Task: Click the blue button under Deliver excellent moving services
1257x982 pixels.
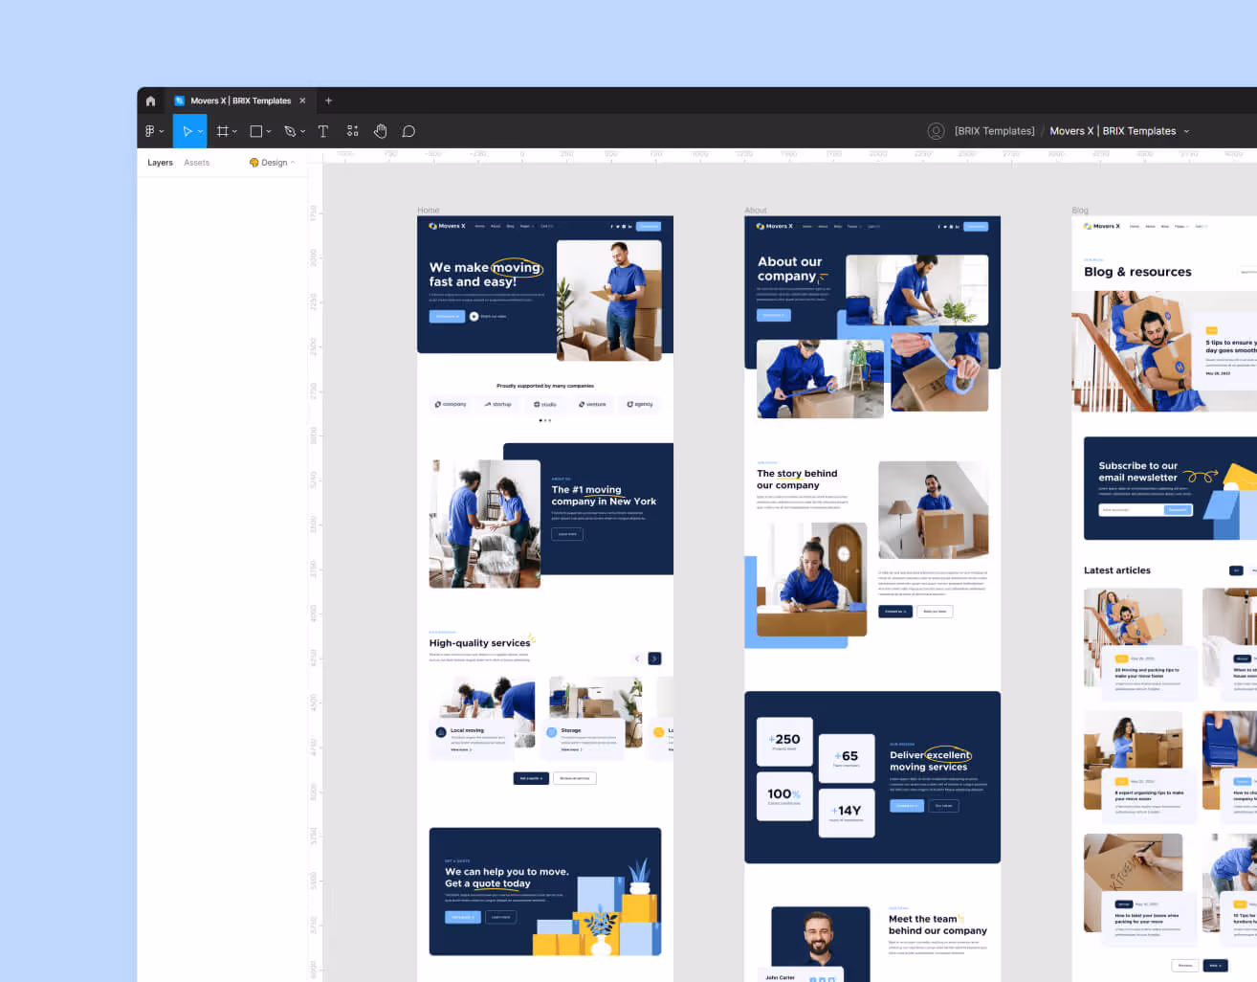Action: point(907,806)
